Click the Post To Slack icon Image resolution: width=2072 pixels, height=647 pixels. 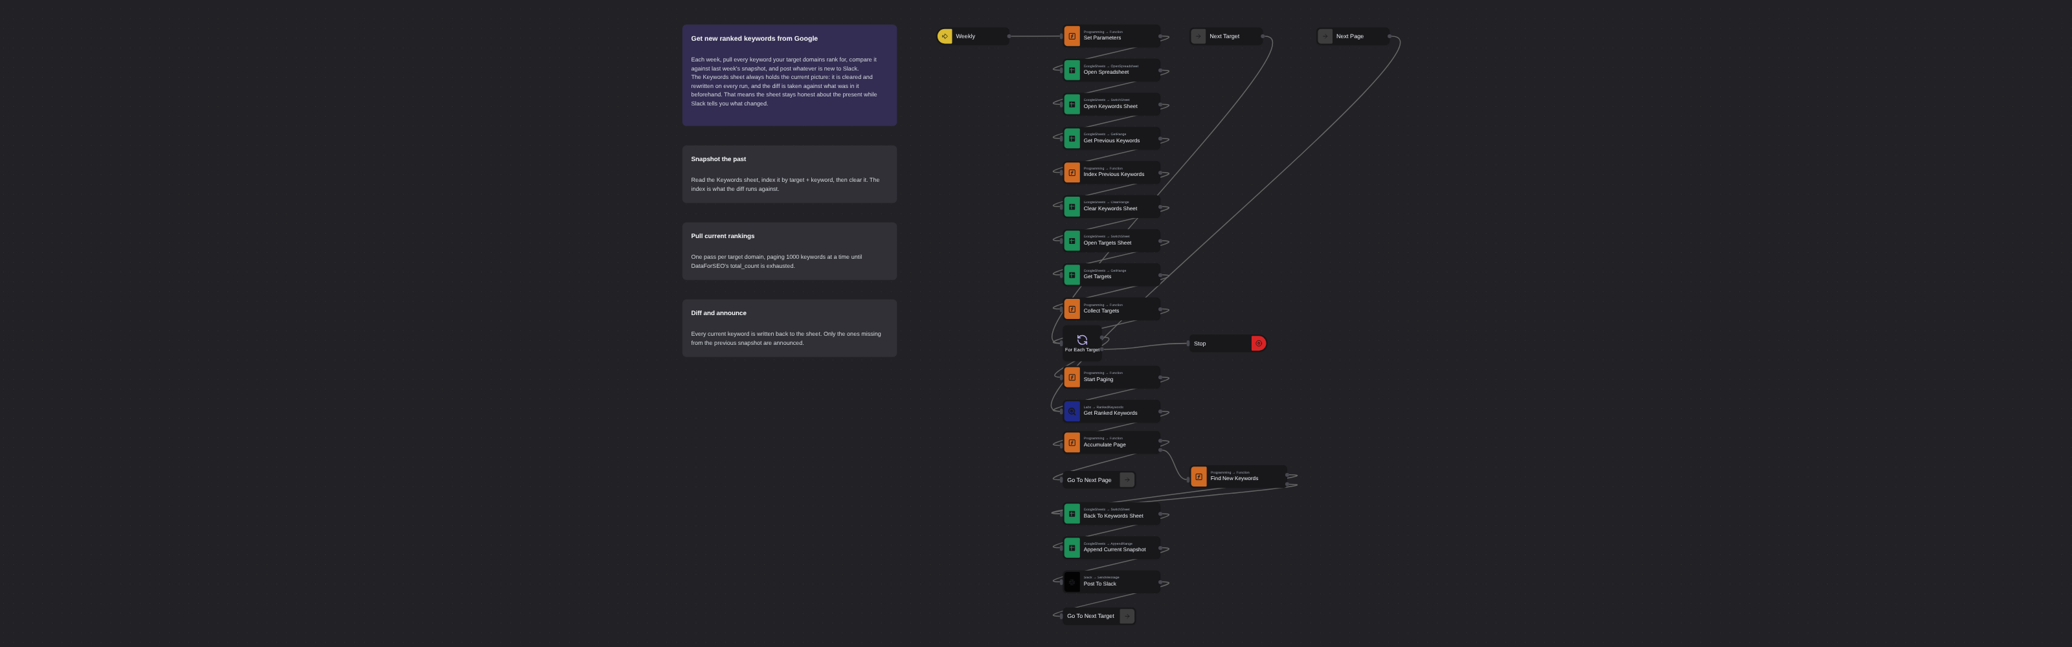(1072, 582)
